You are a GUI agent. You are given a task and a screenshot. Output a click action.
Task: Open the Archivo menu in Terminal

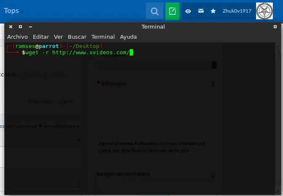[x=18, y=37]
